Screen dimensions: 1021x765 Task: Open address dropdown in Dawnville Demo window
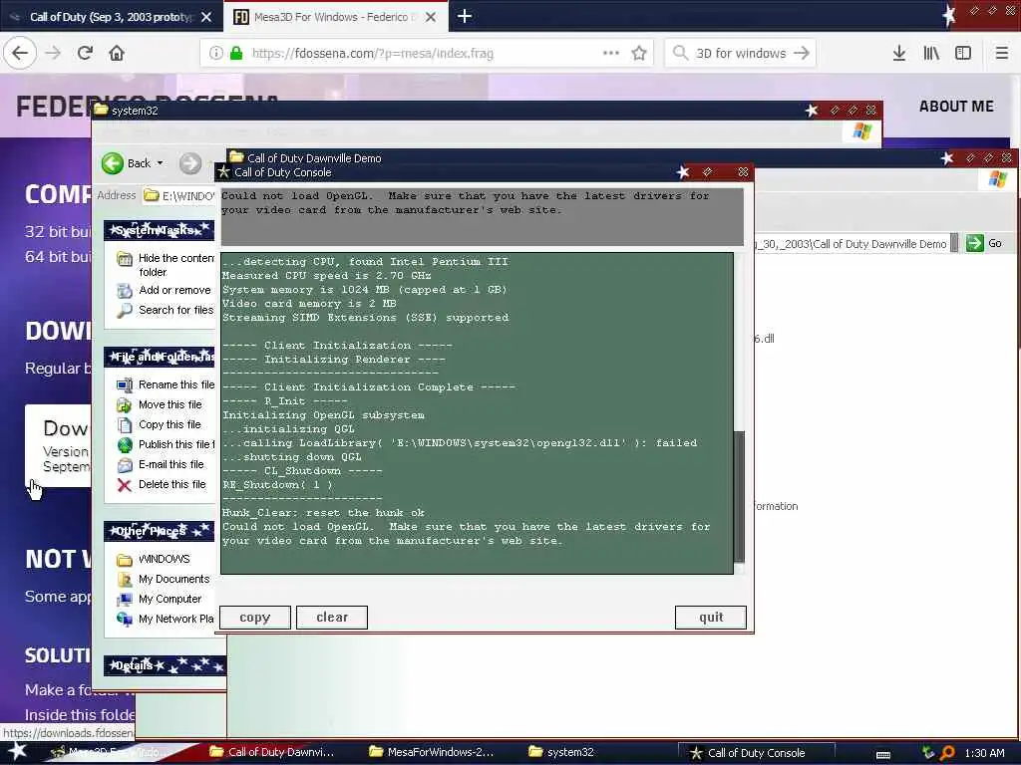[x=954, y=244]
